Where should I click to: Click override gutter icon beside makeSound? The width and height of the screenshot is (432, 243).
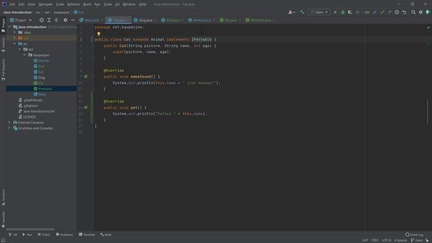click(x=86, y=76)
